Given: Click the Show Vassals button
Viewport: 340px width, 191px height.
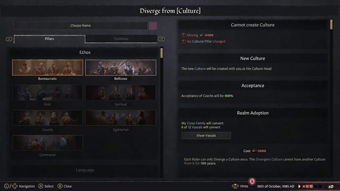Looking at the screenshot, I should (x=206, y=135).
